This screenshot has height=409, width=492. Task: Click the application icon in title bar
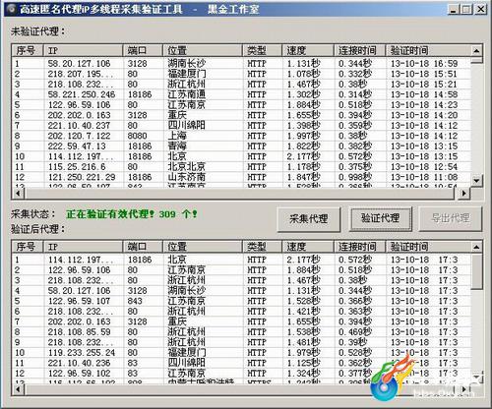12,9
